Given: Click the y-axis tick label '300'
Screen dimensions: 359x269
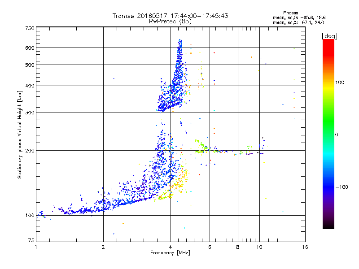Looking at the screenshot, I should (x=30, y=113).
